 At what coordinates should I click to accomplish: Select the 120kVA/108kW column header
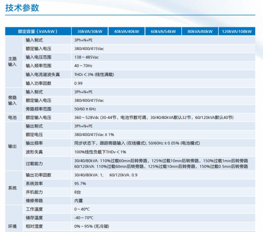pos(237,32)
